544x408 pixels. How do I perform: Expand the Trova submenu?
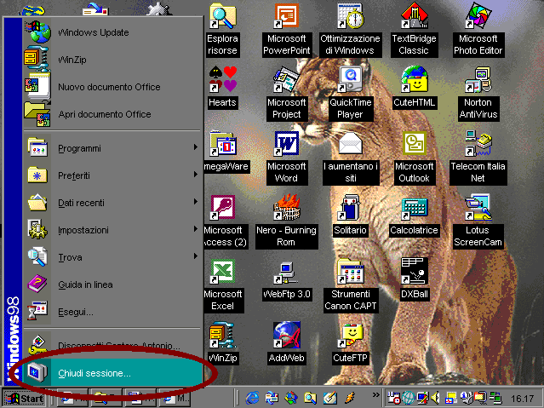[112, 257]
